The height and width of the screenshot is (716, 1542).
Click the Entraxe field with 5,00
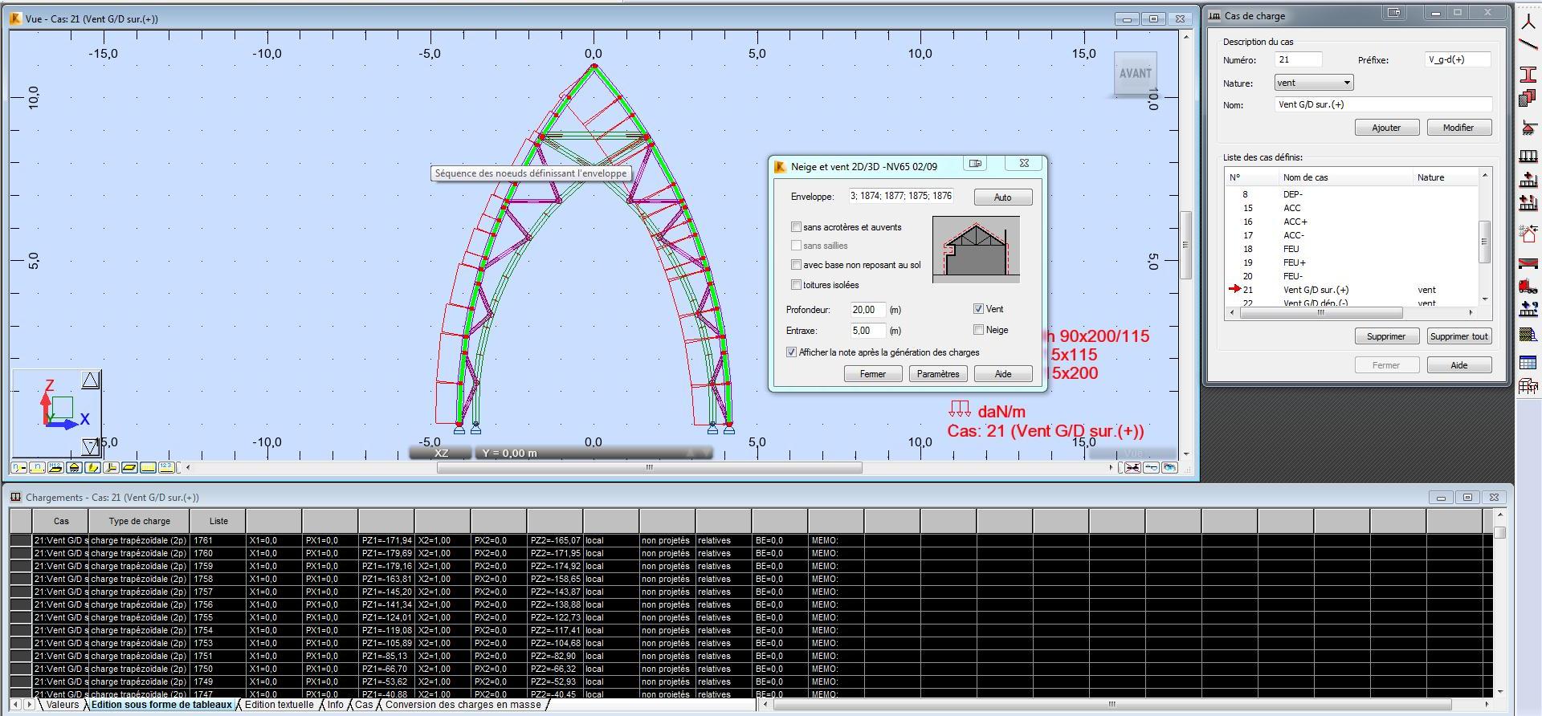(x=867, y=331)
